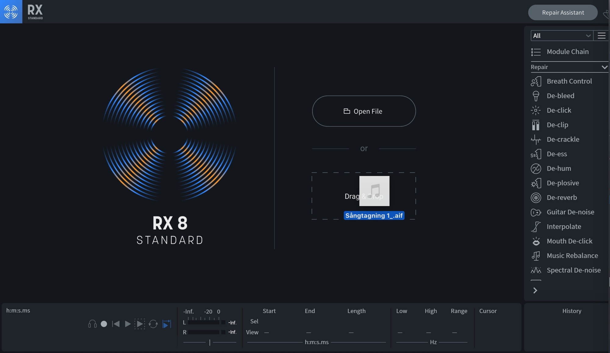The height and width of the screenshot is (353, 610).
Task: Click the Open File button
Action: (x=364, y=111)
